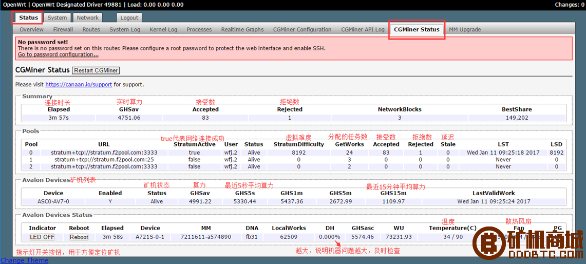Select the GHSasc value 5574.46

[363, 237]
